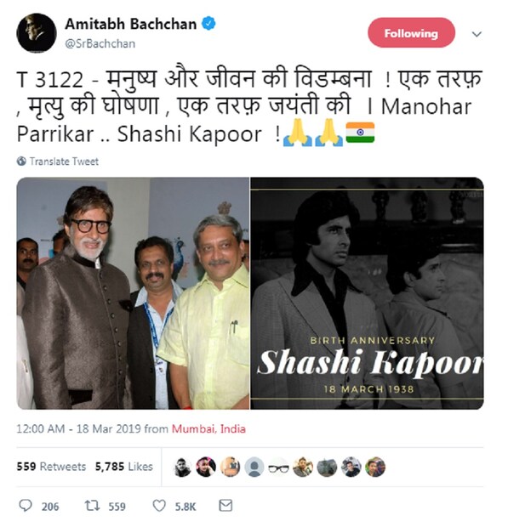Image resolution: width=508 pixels, height=527 pixels.
Task: Click the glasses avatar among likers
Action: click(x=278, y=467)
